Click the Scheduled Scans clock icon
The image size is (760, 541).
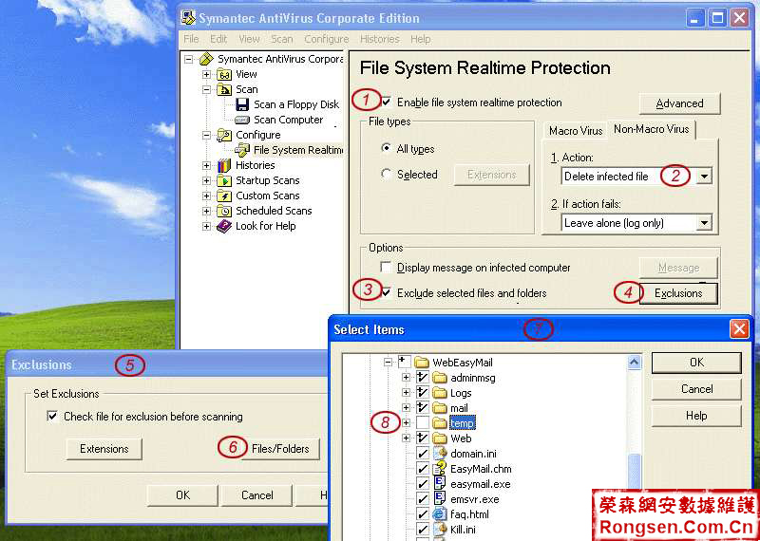point(224,211)
